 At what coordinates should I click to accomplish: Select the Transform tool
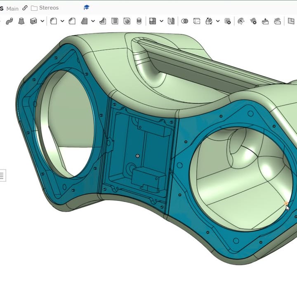(209, 21)
